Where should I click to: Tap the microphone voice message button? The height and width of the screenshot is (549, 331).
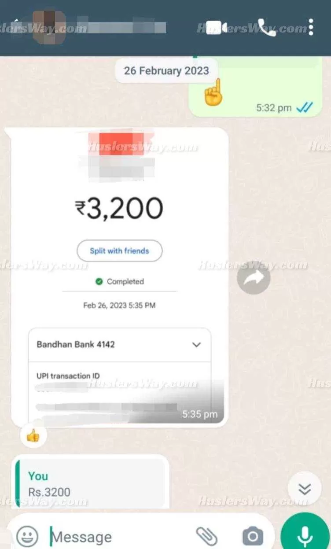[x=305, y=534]
